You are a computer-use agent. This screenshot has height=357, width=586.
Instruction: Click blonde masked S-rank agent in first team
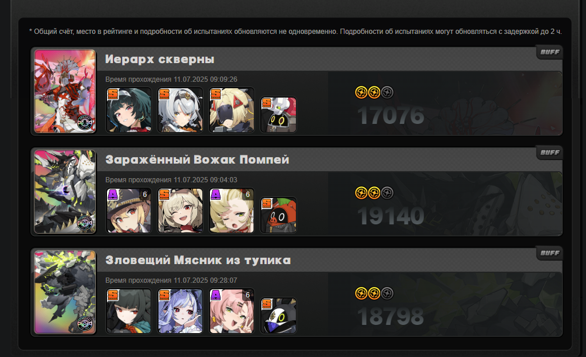232,110
